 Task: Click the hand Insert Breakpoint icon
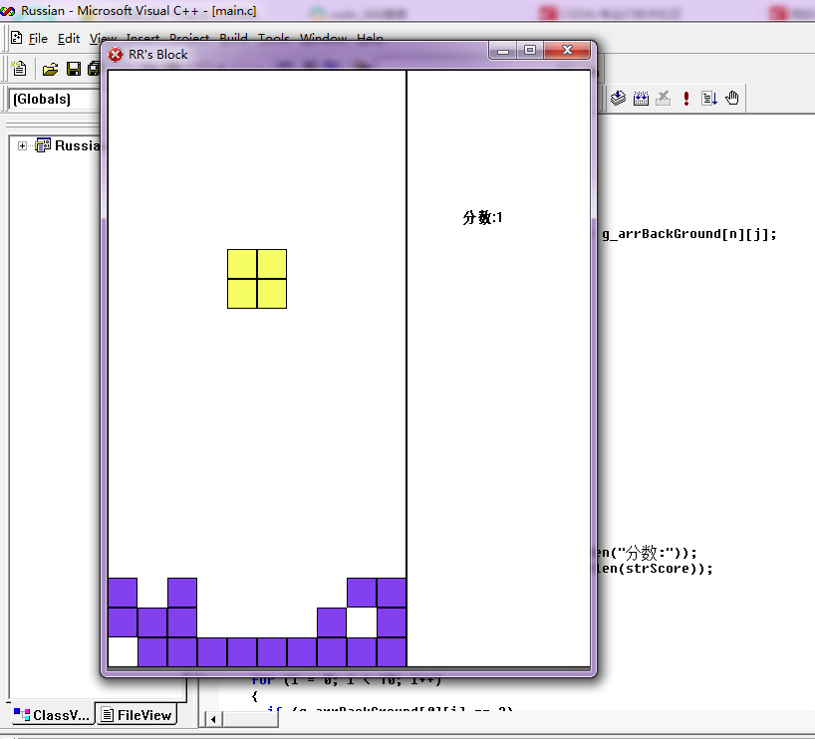tap(732, 98)
